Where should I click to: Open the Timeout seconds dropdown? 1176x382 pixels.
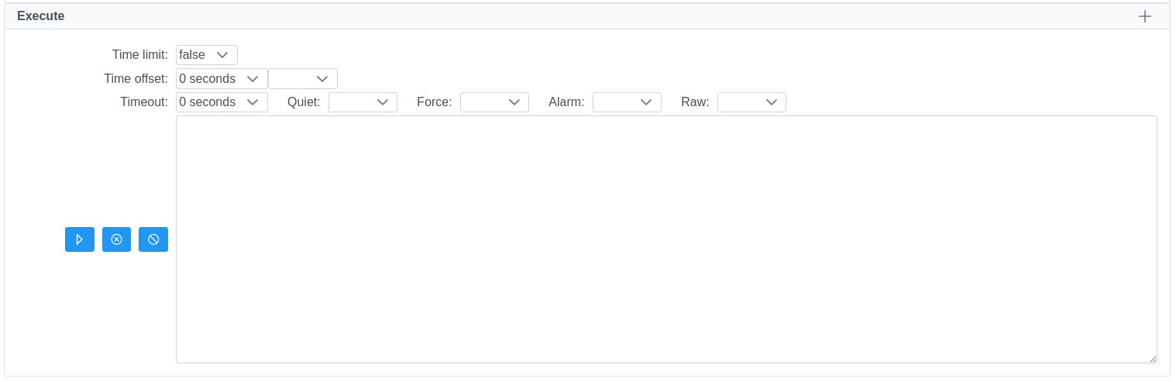[x=221, y=102]
